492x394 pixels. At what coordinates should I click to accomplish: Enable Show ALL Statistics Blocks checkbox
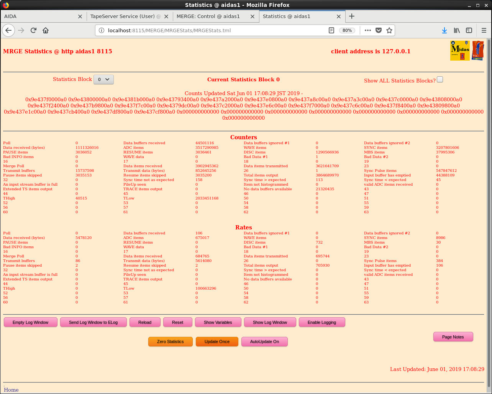[440, 79]
